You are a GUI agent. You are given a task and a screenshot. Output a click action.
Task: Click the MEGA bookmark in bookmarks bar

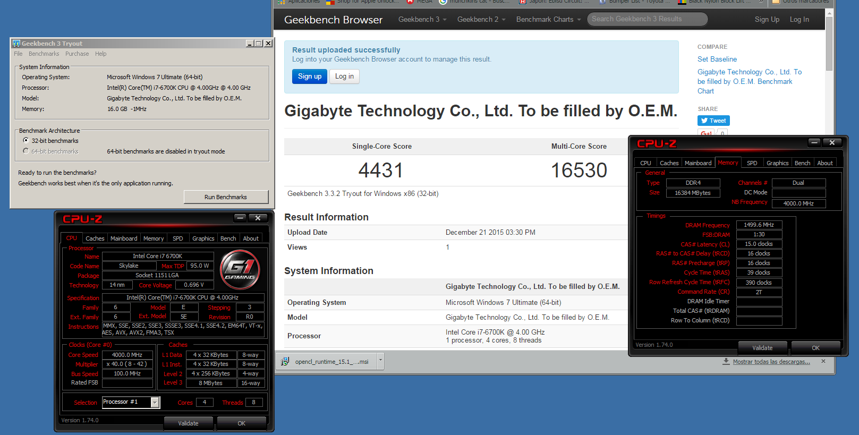(x=420, y=2)
